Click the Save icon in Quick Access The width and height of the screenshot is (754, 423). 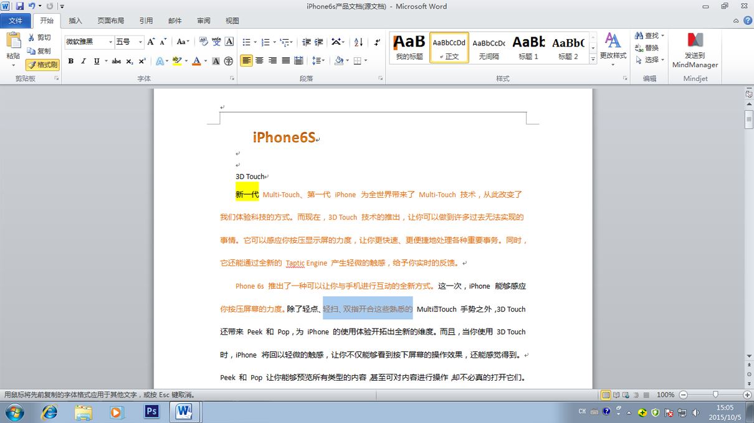(x=20, y=6)
